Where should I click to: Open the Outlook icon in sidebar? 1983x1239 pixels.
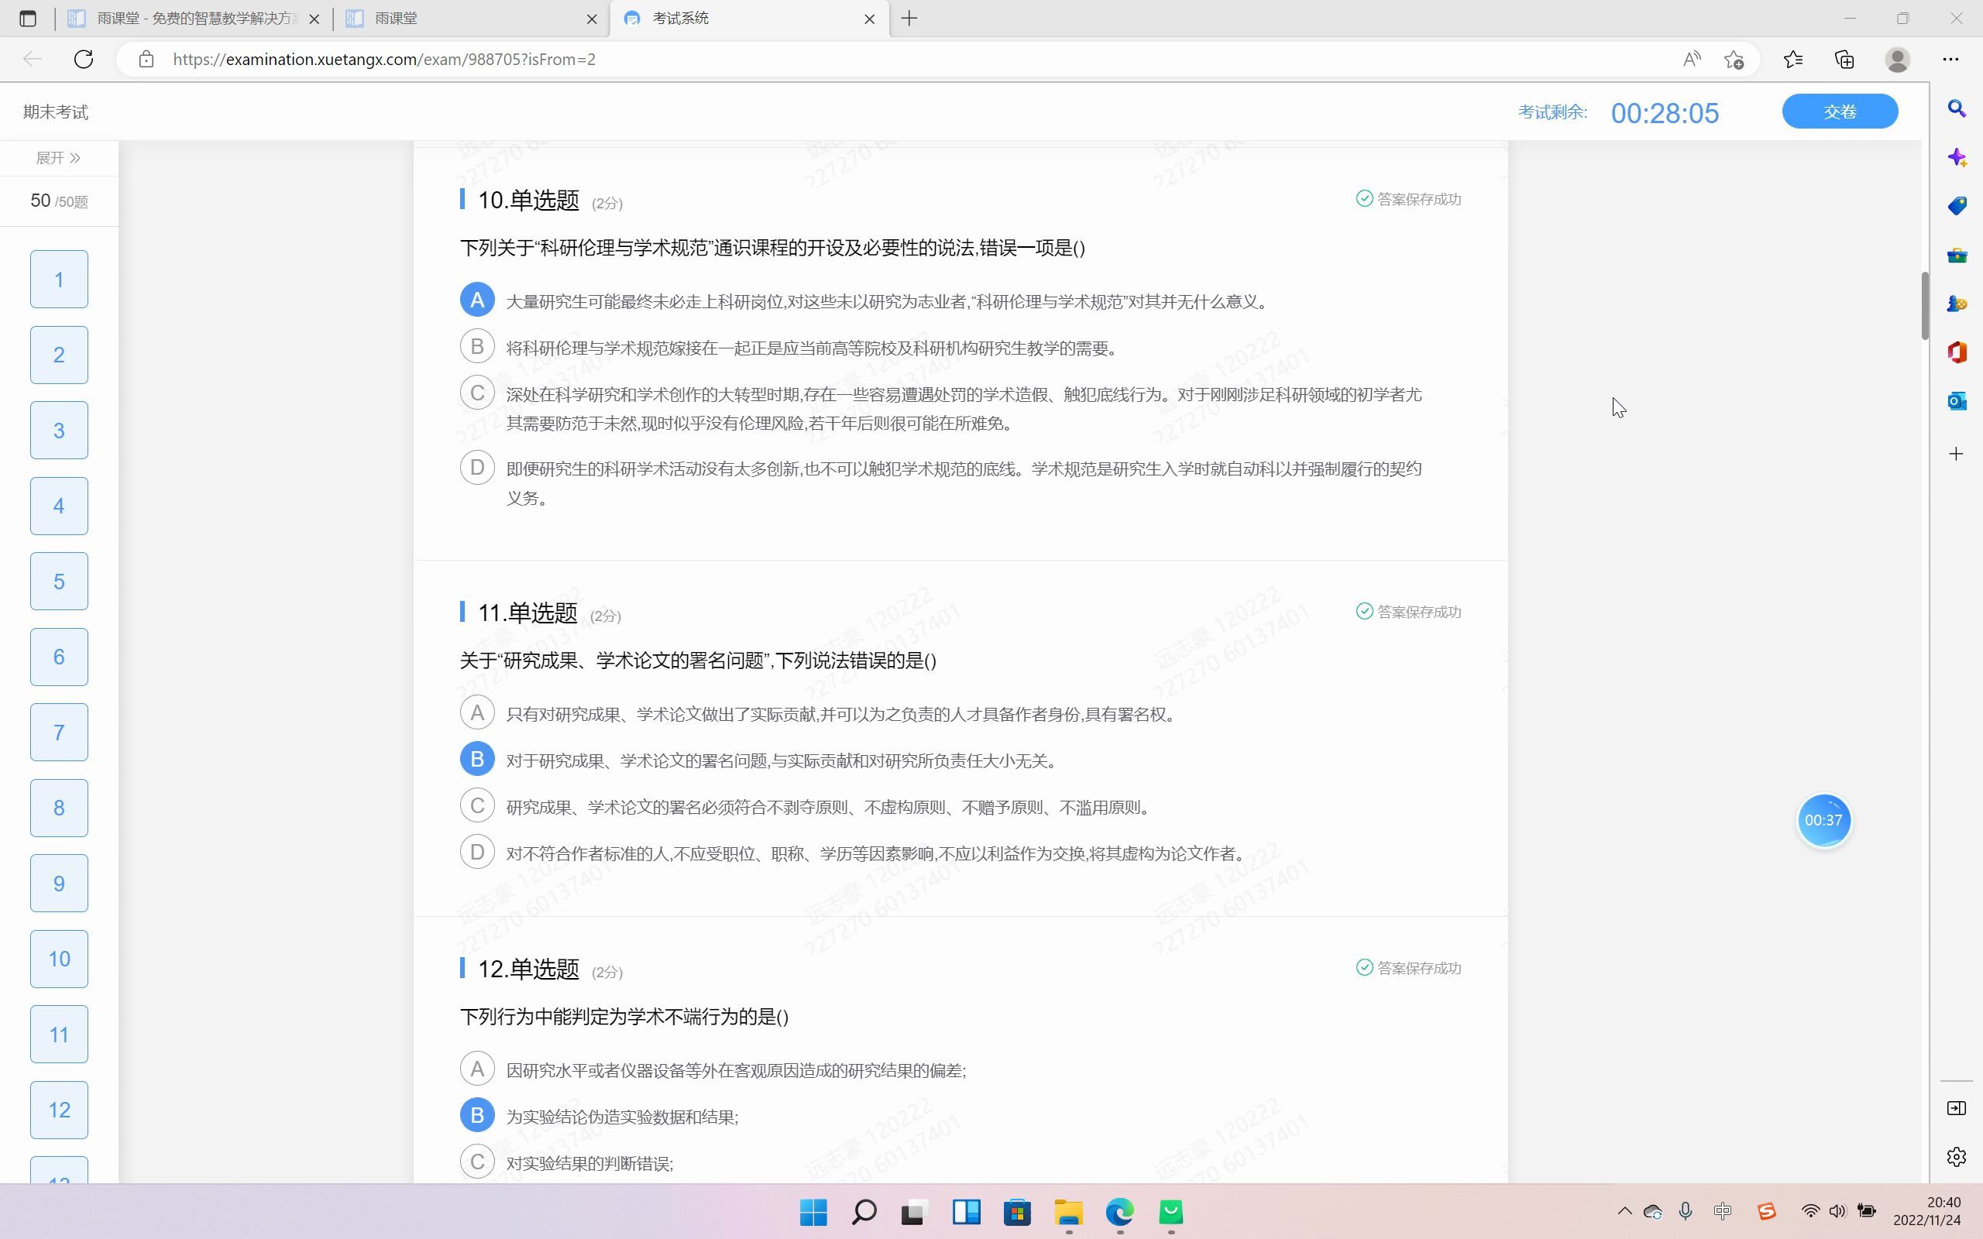pos(1957,400)
